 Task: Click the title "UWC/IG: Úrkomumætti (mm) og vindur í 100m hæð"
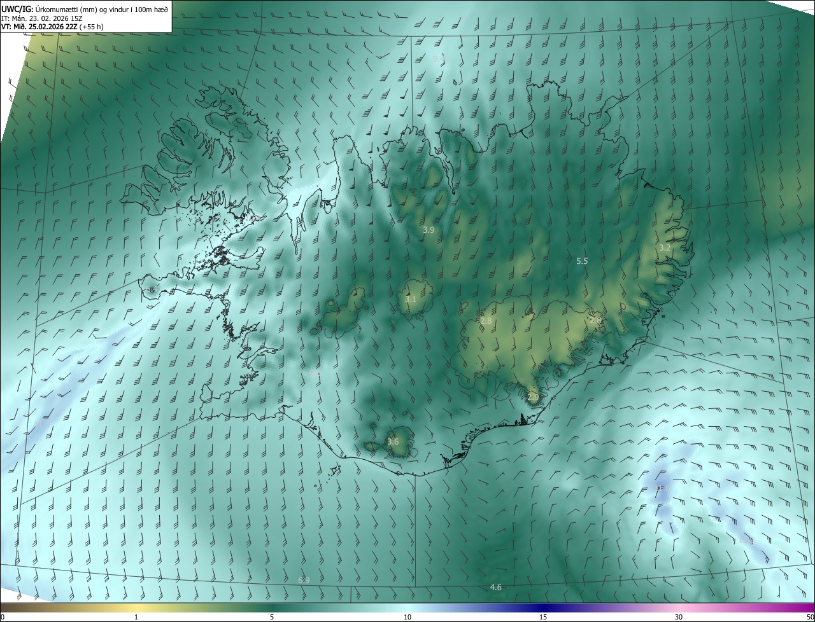pyautogui.click(x=85, y=9)
